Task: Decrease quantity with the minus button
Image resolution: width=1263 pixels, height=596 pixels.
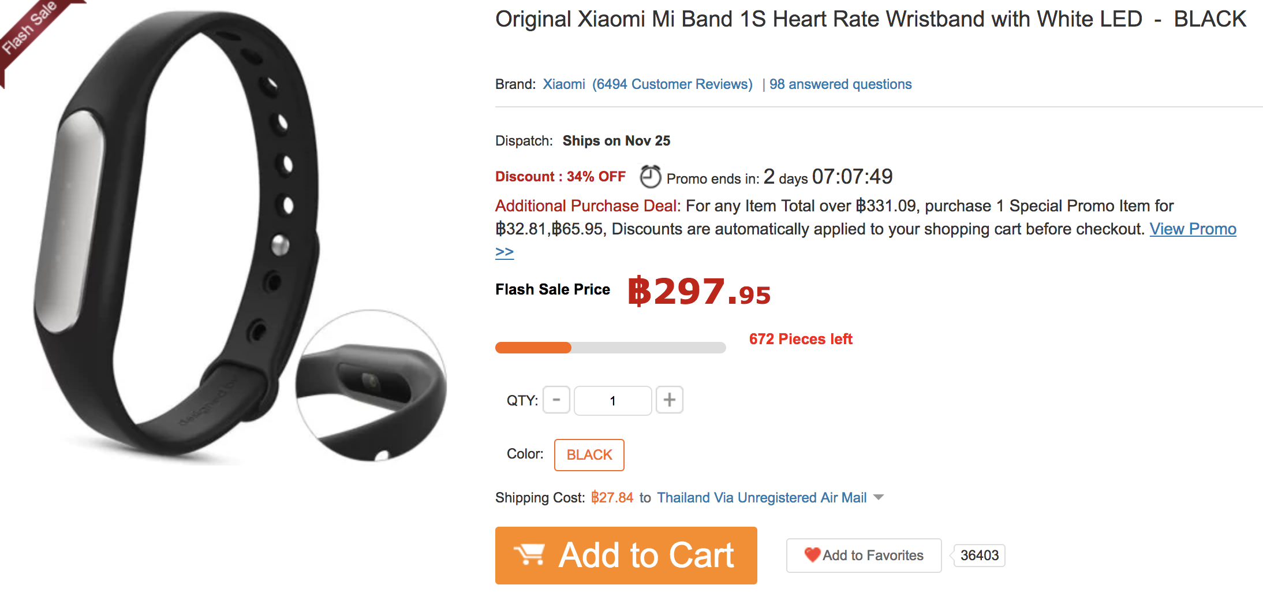Action: 556,400
